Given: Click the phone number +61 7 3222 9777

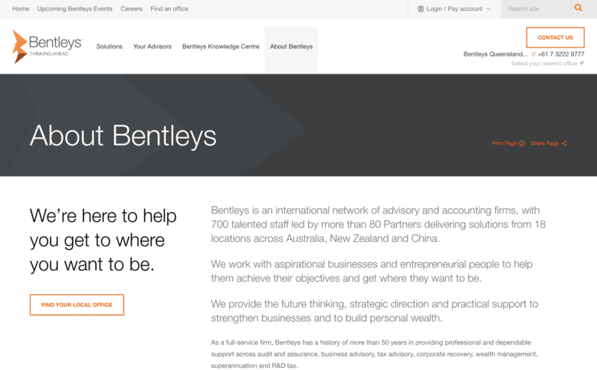Looking at the screenshot, I should (x=561, y=54).
